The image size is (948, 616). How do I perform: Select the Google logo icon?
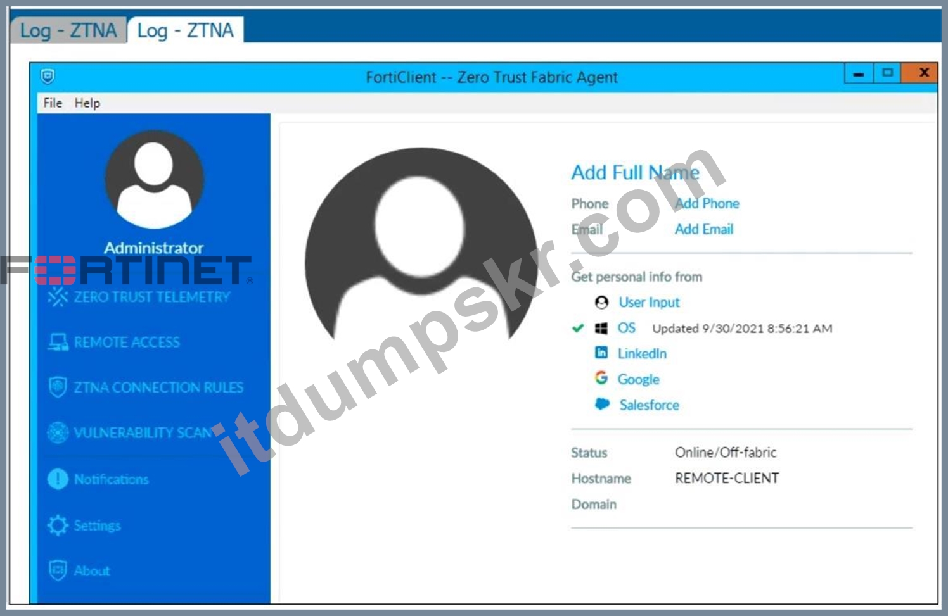pyautogui.click(x=601, y=378)
